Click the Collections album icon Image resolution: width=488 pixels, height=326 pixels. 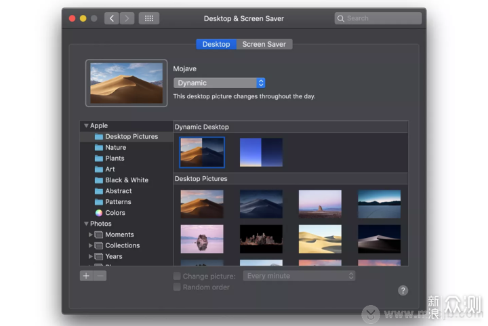99,245
